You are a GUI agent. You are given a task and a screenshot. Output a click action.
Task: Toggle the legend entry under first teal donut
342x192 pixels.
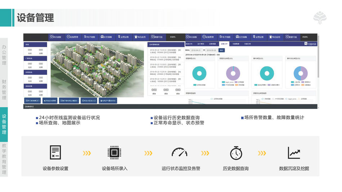[199, 84]
